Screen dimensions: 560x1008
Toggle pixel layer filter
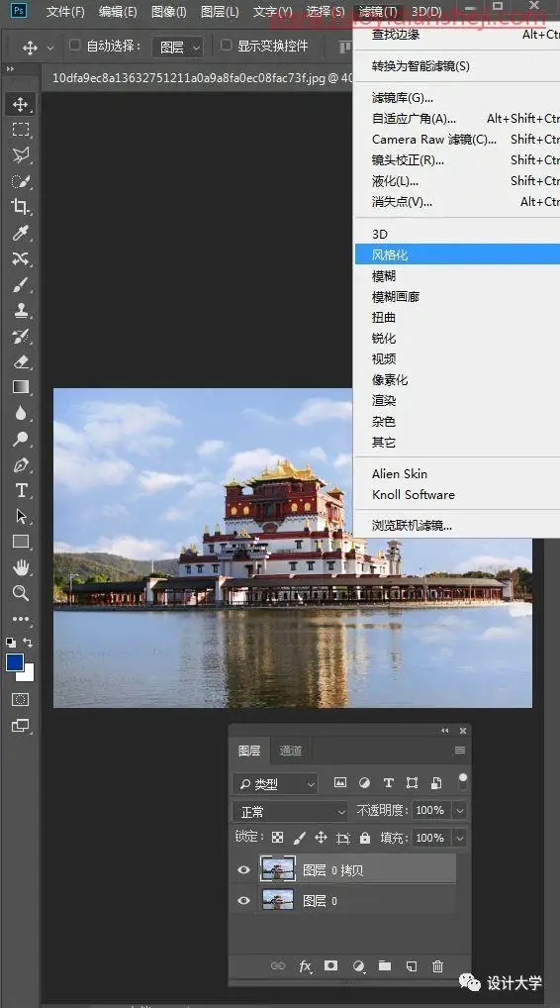(x=340, y=782)
